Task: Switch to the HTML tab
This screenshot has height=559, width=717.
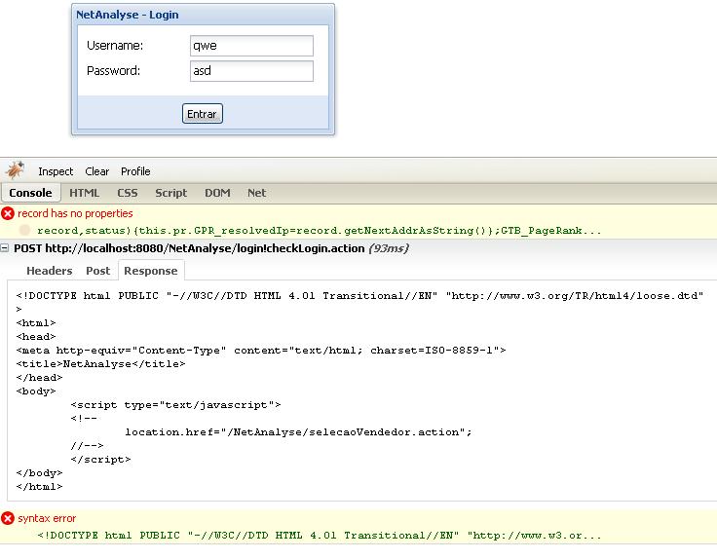Action: (x=84, y=193)
